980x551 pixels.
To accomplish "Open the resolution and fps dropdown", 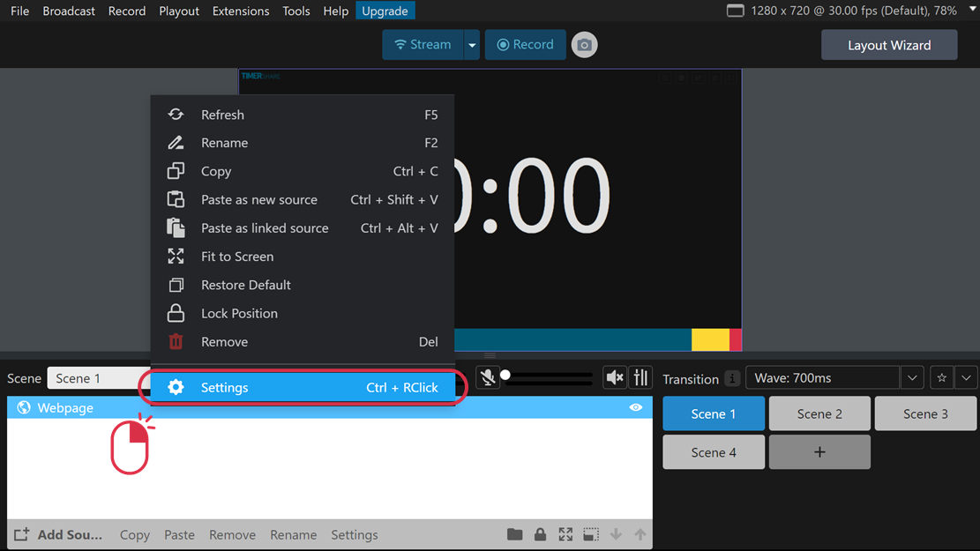I will coord(972,10).
